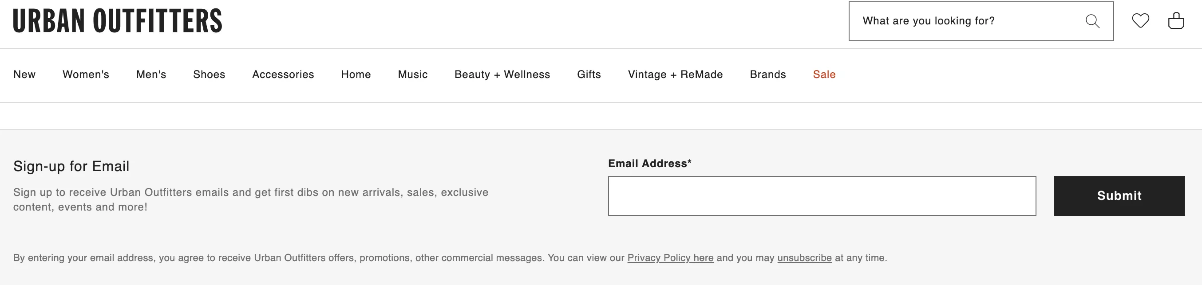Screen dimensions: 1202x285
Task: Select the Accessories navigation item
Action: point(283,74)
